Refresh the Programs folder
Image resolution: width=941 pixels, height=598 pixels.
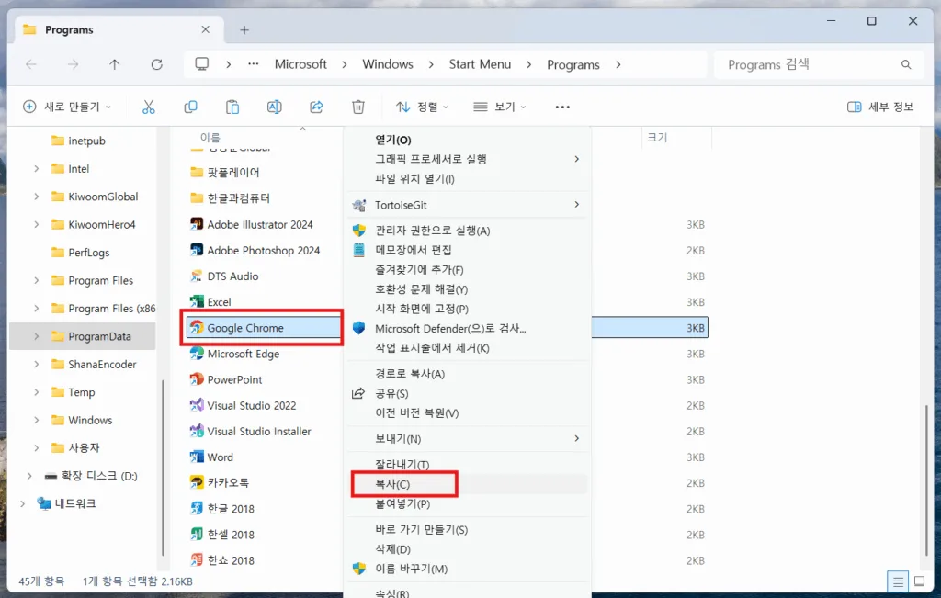click(156, 64)
